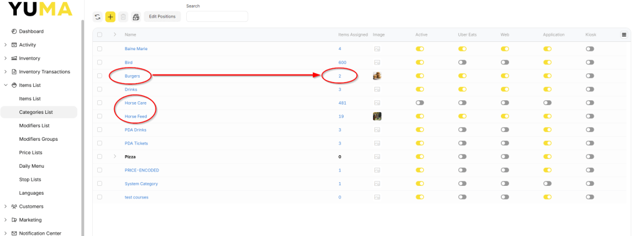Open the Horse Care category link
This screenshot has height=236, width=642.
pos(135,103)
